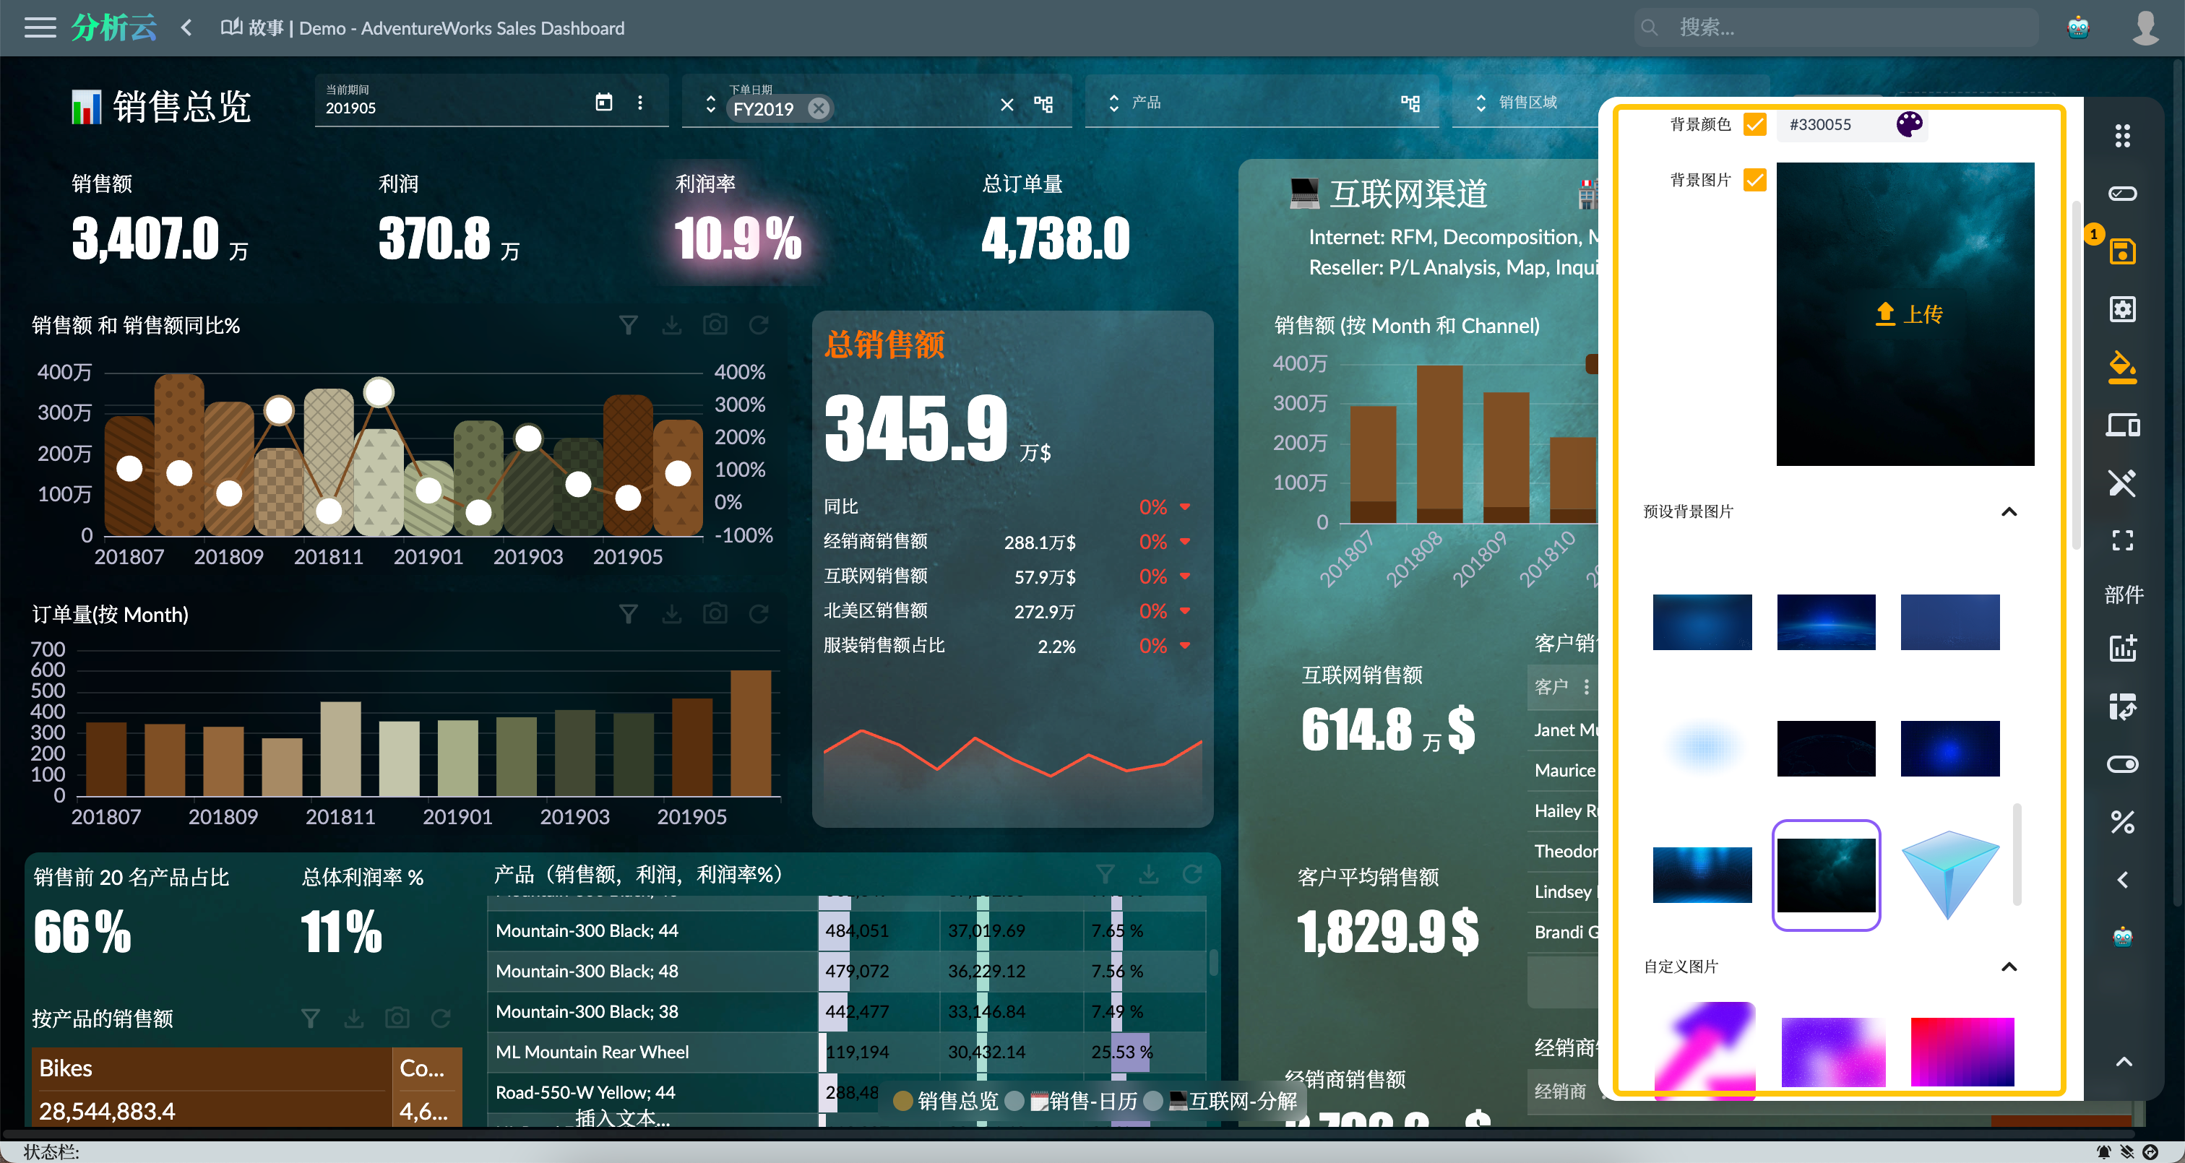This screenshot has height=1163, width=2185.
Task: Open the hamburger menu at top left
Action: 40,27
